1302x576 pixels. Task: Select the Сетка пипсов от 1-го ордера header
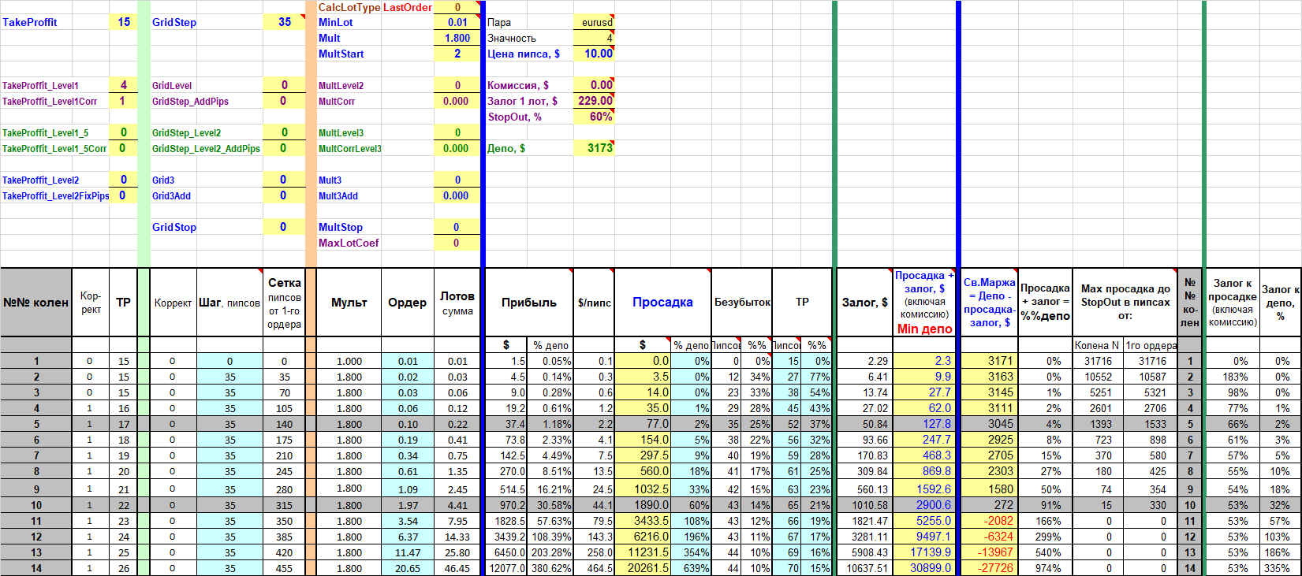pyautogui.click(x=284, y=302)
